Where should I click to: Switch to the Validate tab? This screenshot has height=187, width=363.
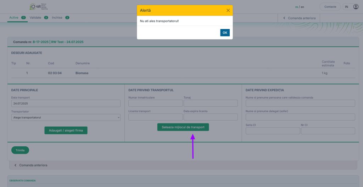click(x=35, y=17)
